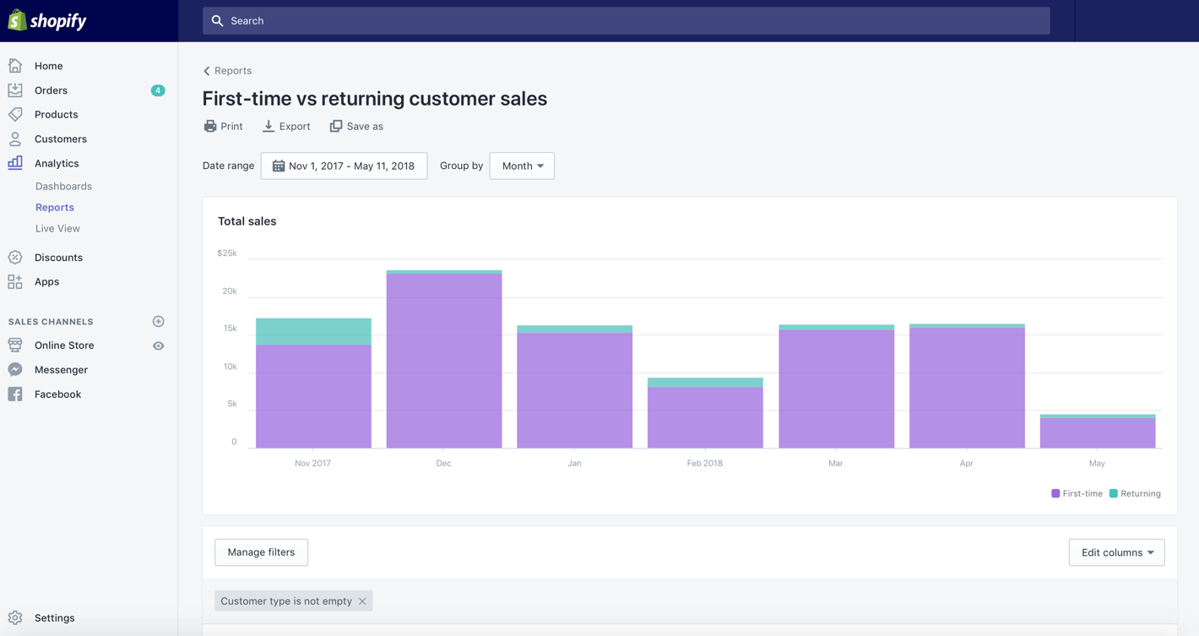Click the Analytics bar chart icon
Image resolution: width=1199 pixels, height=636 pixels.
[x=15, y=163]
